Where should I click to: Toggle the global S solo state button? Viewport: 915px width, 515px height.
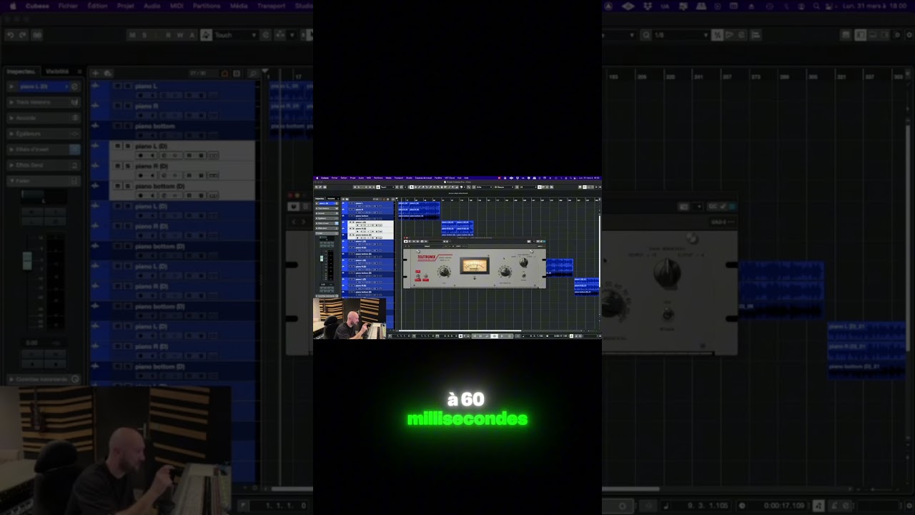(144, 35)
